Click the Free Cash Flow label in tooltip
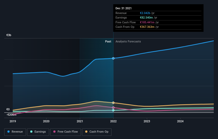218x139 pixels. coord(126,22)
